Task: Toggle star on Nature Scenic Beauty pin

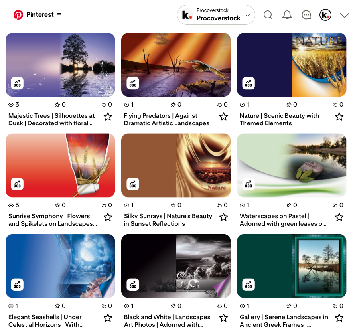Action: 339,117
